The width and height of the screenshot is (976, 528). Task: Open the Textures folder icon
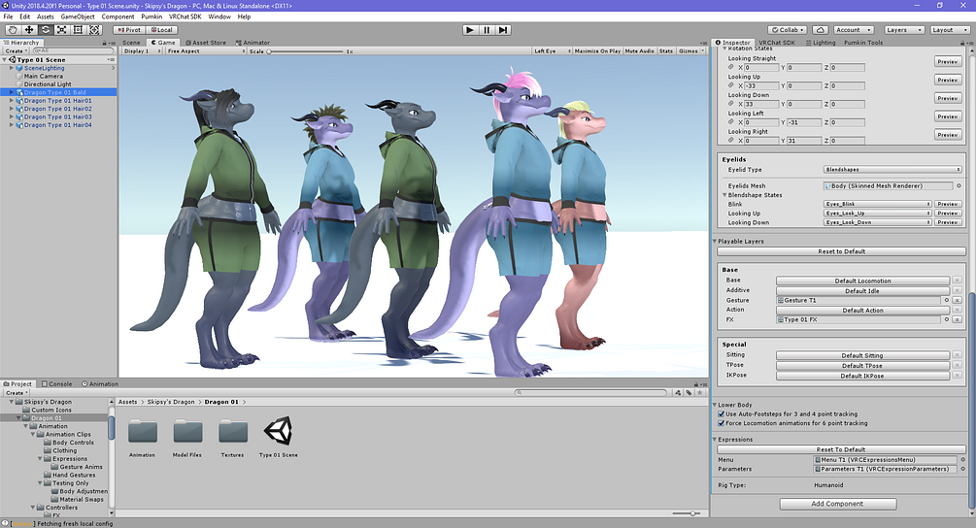pyautogui.click(x=233, y=431)
